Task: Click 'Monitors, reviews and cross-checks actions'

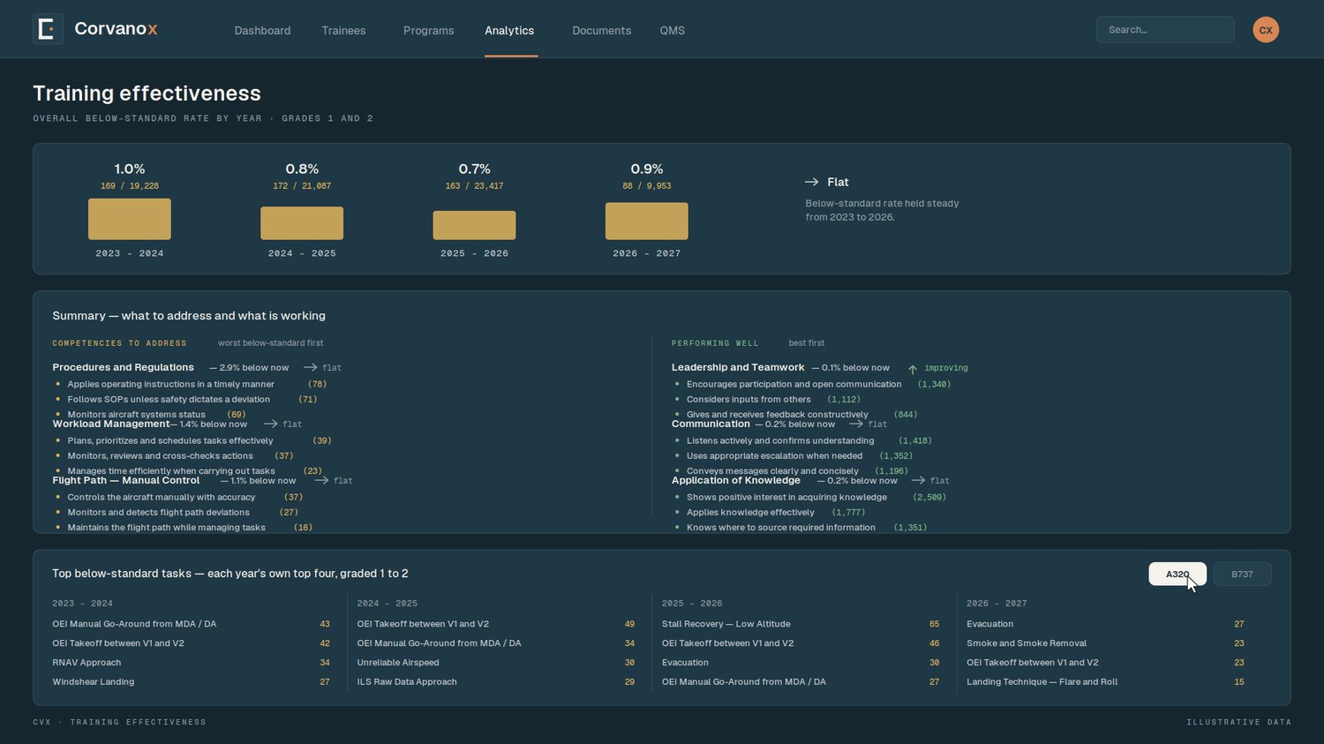Action: pyautogui.click(x=161, y=455)
